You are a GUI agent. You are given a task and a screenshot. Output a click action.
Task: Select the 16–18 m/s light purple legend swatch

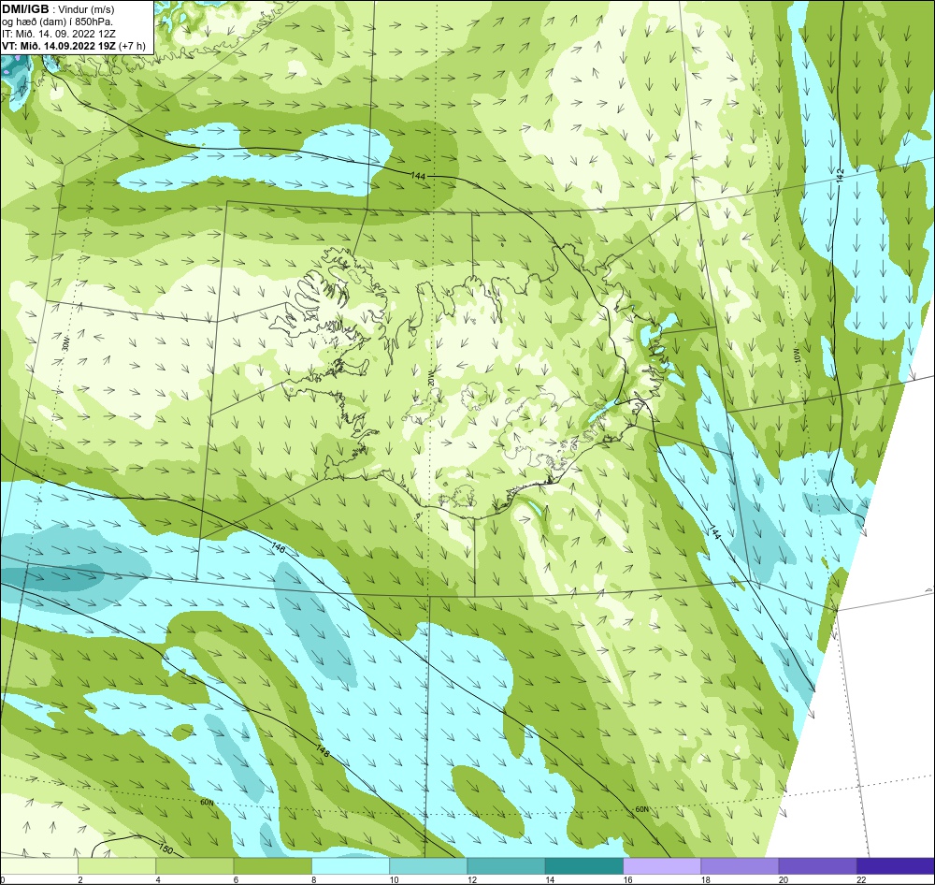click(x=662, y=864)
